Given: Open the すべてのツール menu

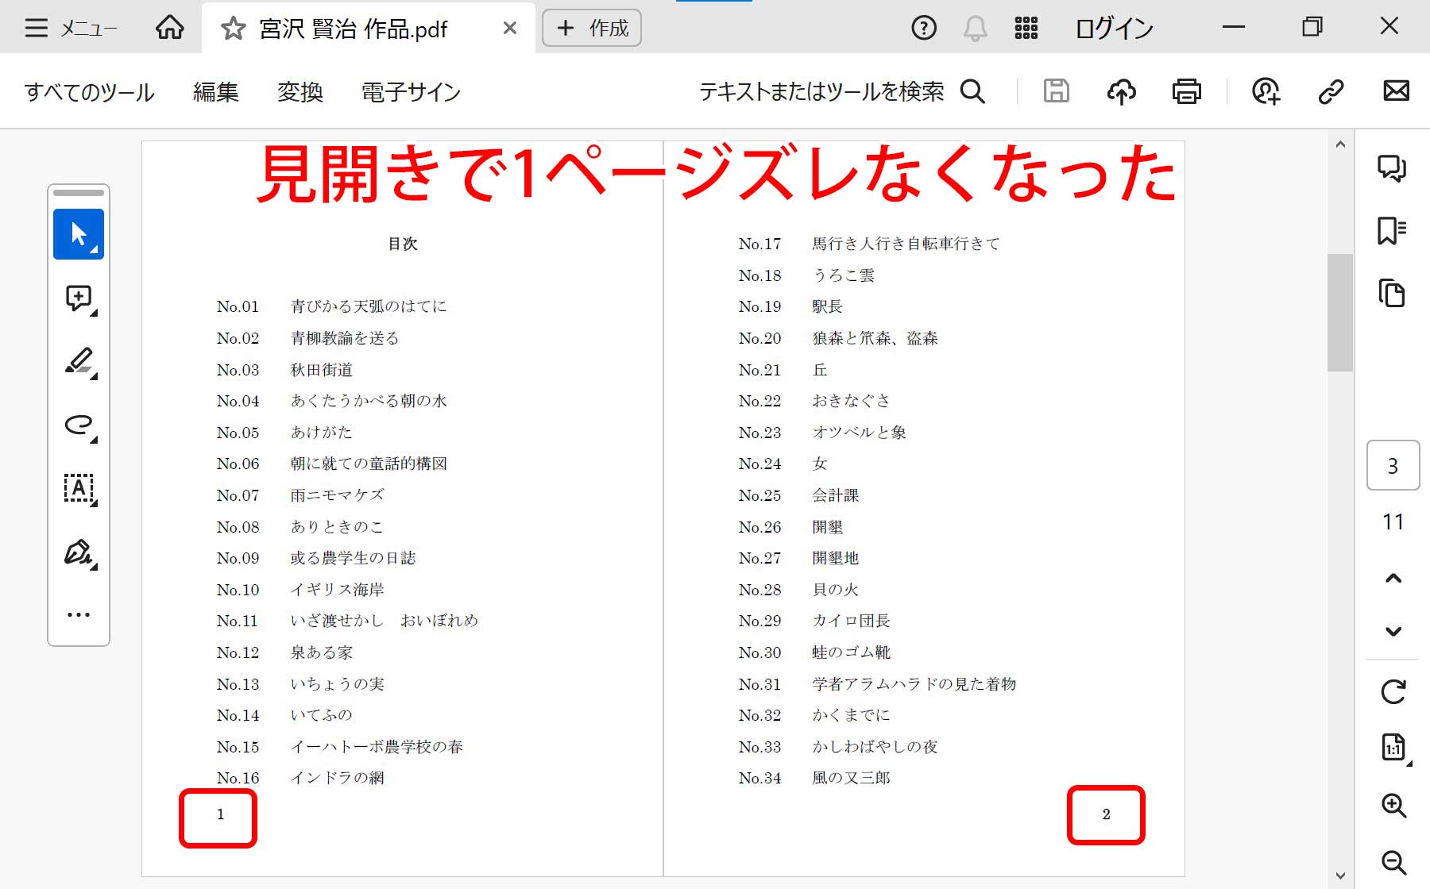Looking at the screenshot, I should (x=89, y=92).
